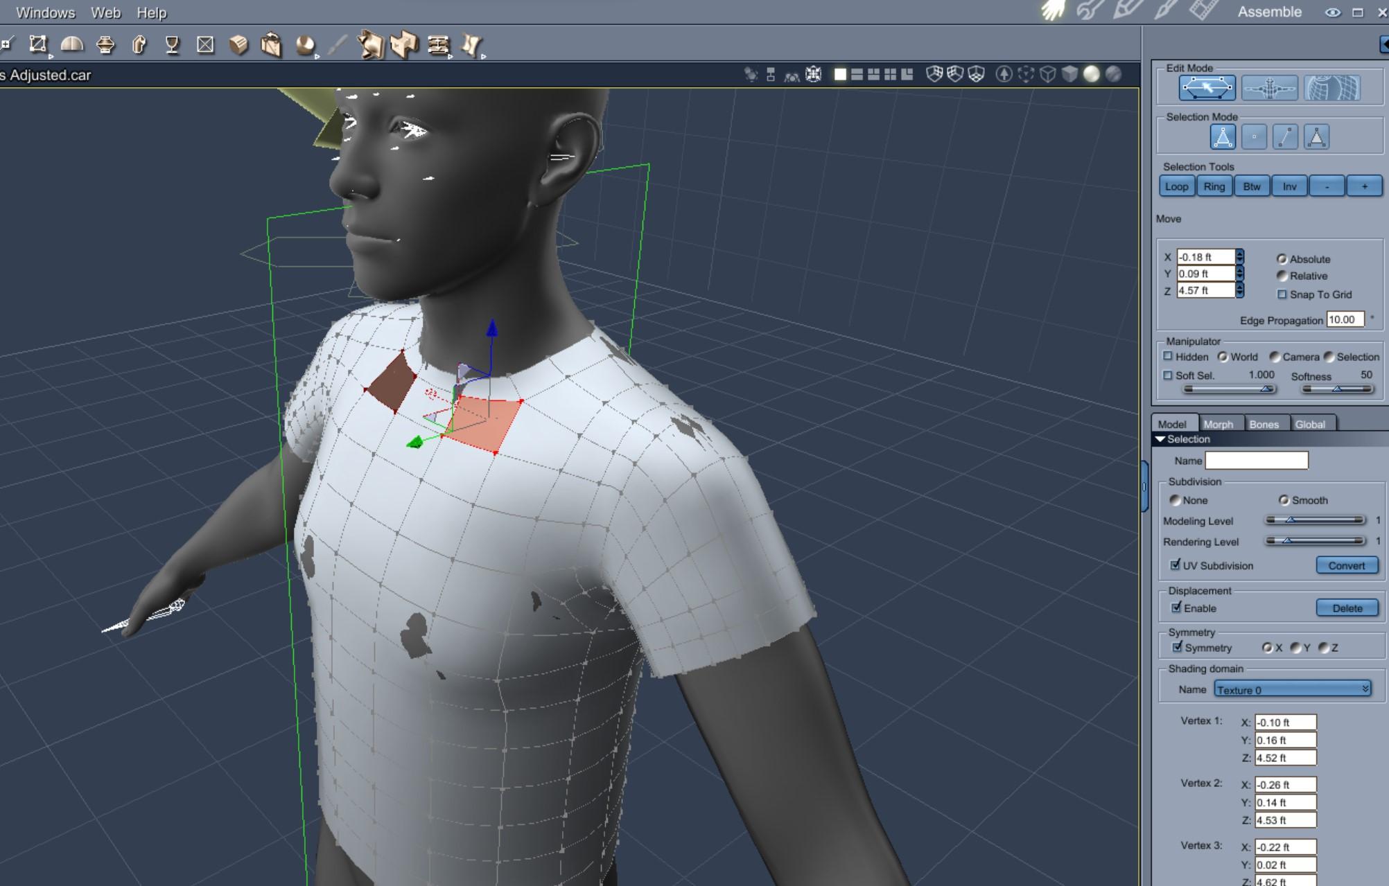Toggle the UV Subdivision checkbox
1389x886 pixels.
(x=1176, y=565)
